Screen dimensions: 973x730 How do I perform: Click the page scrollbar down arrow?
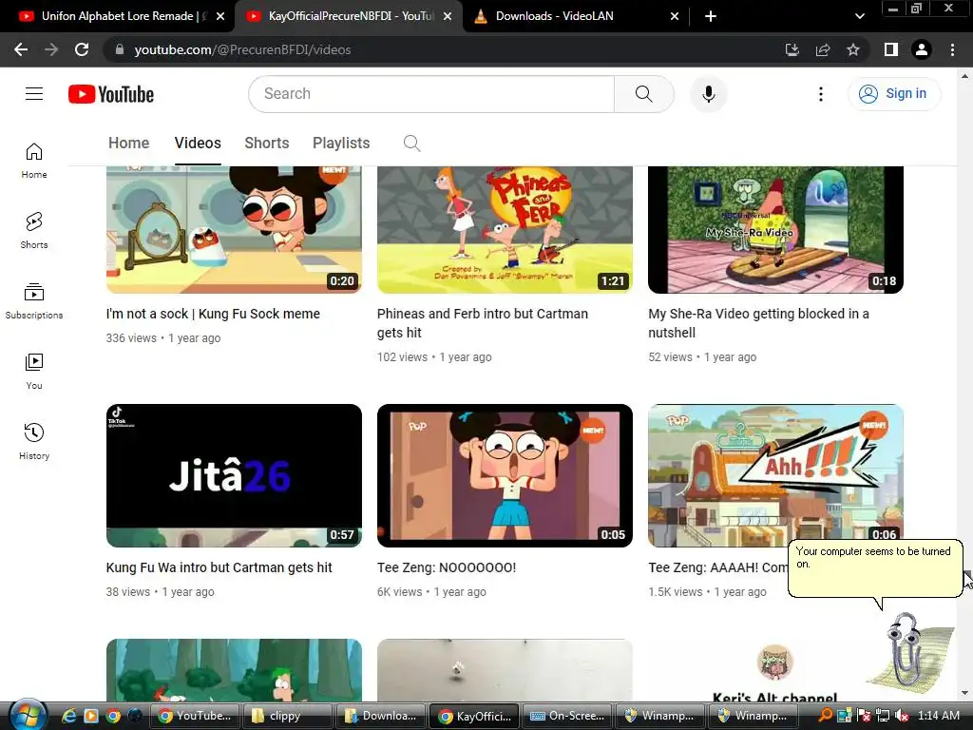pyautogui.click(x=965, y=693)
